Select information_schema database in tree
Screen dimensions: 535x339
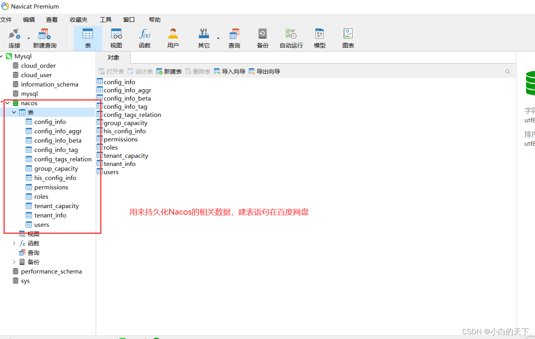pos(50,85)
